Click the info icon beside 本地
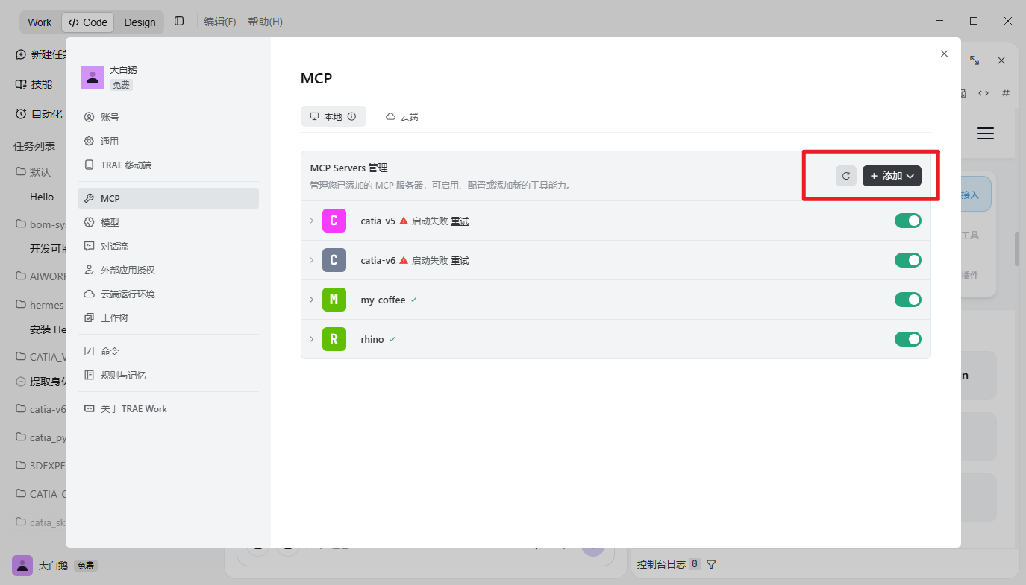 point(351,116)
